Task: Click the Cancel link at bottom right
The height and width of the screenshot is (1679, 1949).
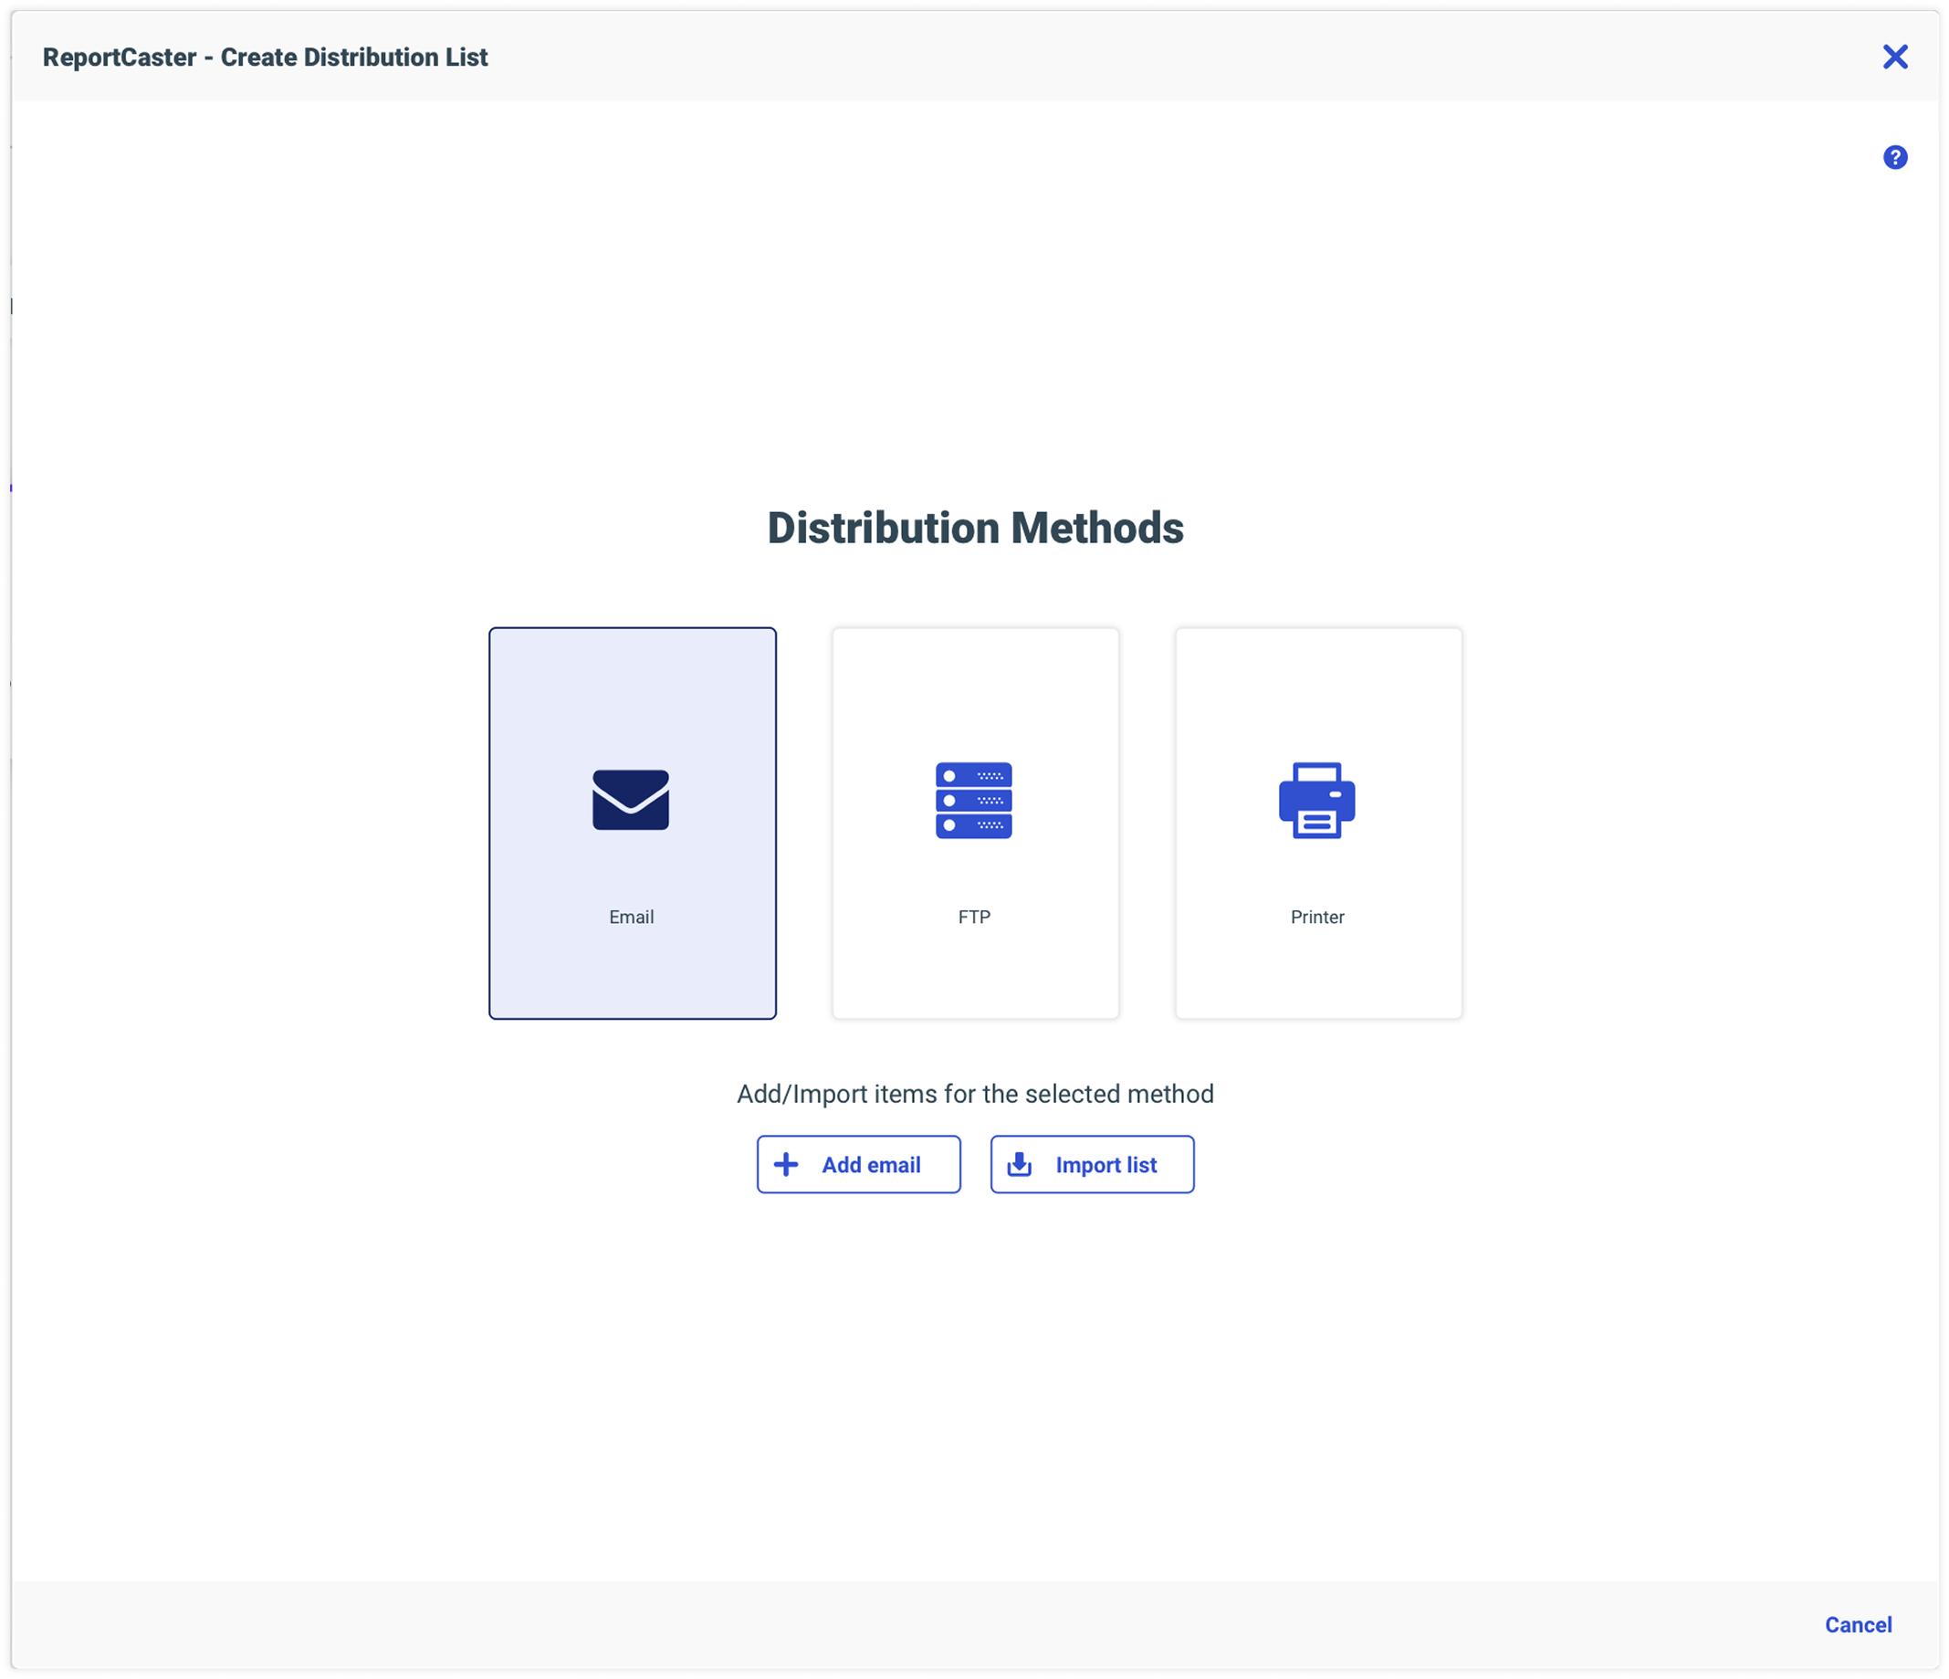Action: point(1859,1624)
